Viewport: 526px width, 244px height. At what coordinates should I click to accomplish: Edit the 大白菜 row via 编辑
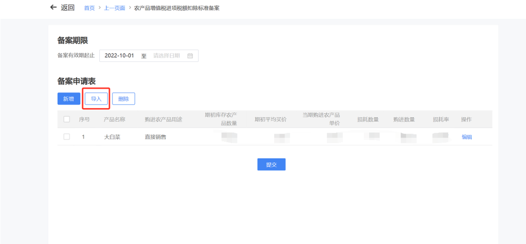(467, 137)
